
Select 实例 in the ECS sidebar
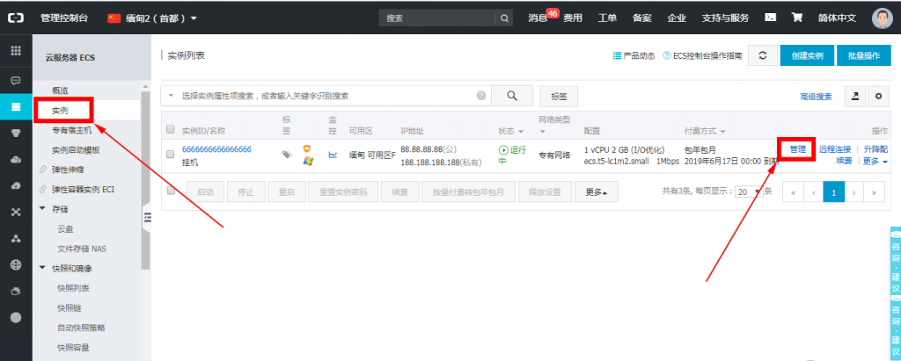click(x=60, y=110)
